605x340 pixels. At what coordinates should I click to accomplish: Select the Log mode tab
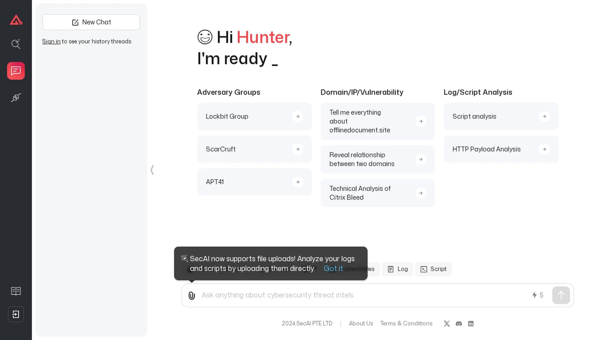[x=397, y=269]
